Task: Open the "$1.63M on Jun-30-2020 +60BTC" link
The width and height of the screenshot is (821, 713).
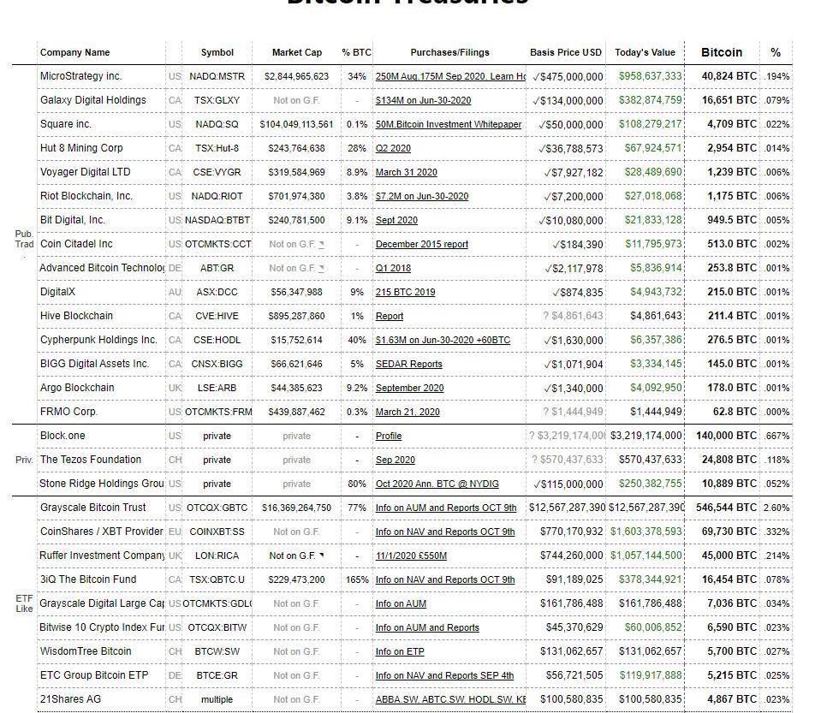Action: point(443,341)
